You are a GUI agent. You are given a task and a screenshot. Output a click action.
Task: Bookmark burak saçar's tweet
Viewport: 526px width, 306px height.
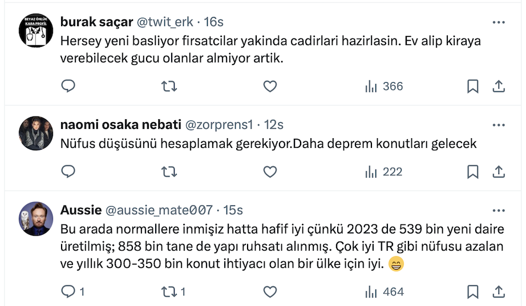coord(472,86)
